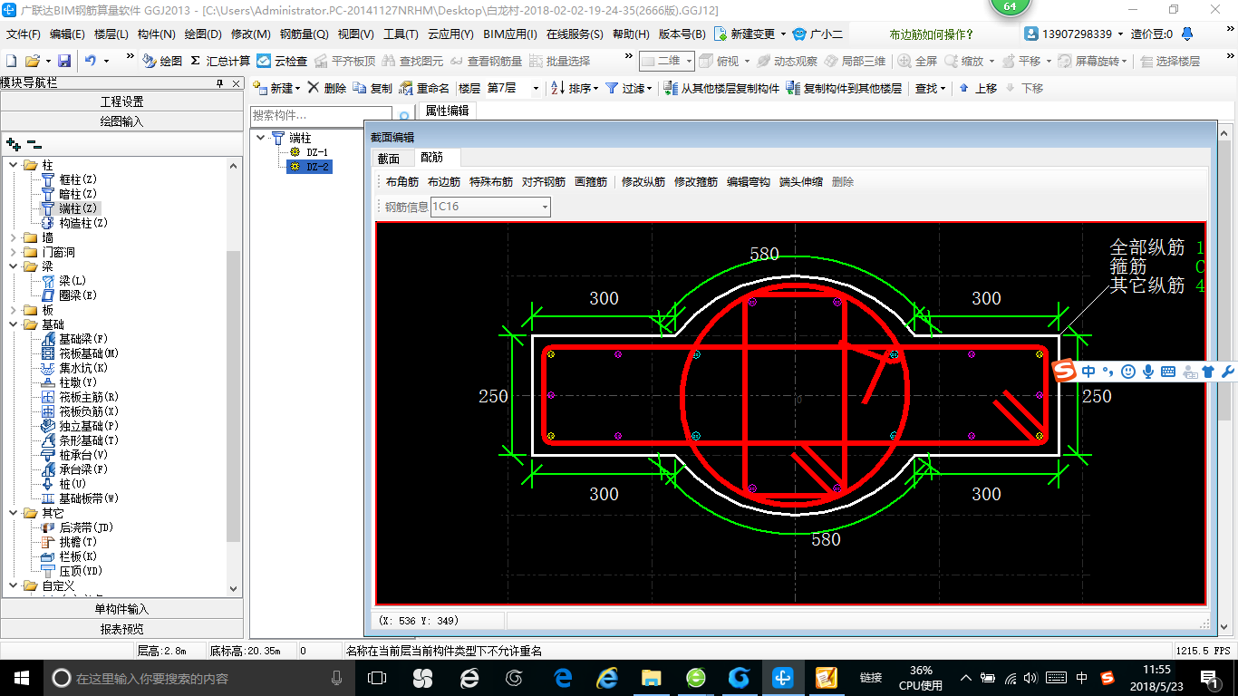Select 柱墩(Y) tree item
Image resolution: width=1238 pixels, height=696 pixels.
point(69,382)
